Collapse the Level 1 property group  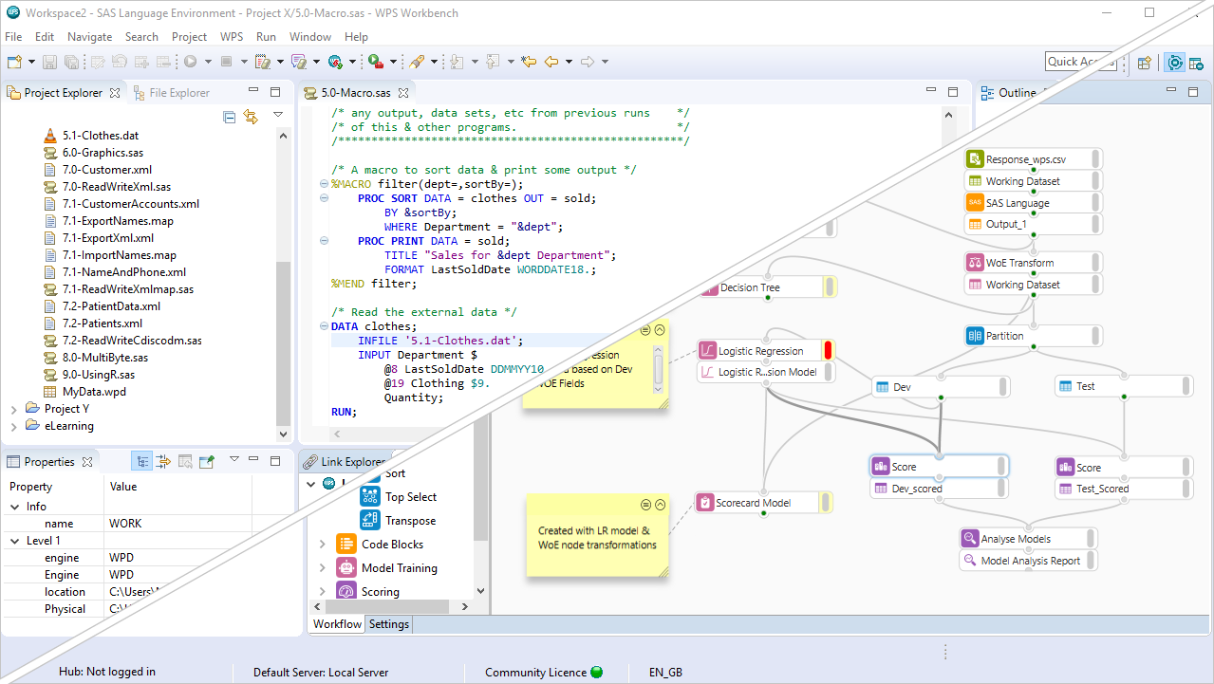(x=13, y=541)
